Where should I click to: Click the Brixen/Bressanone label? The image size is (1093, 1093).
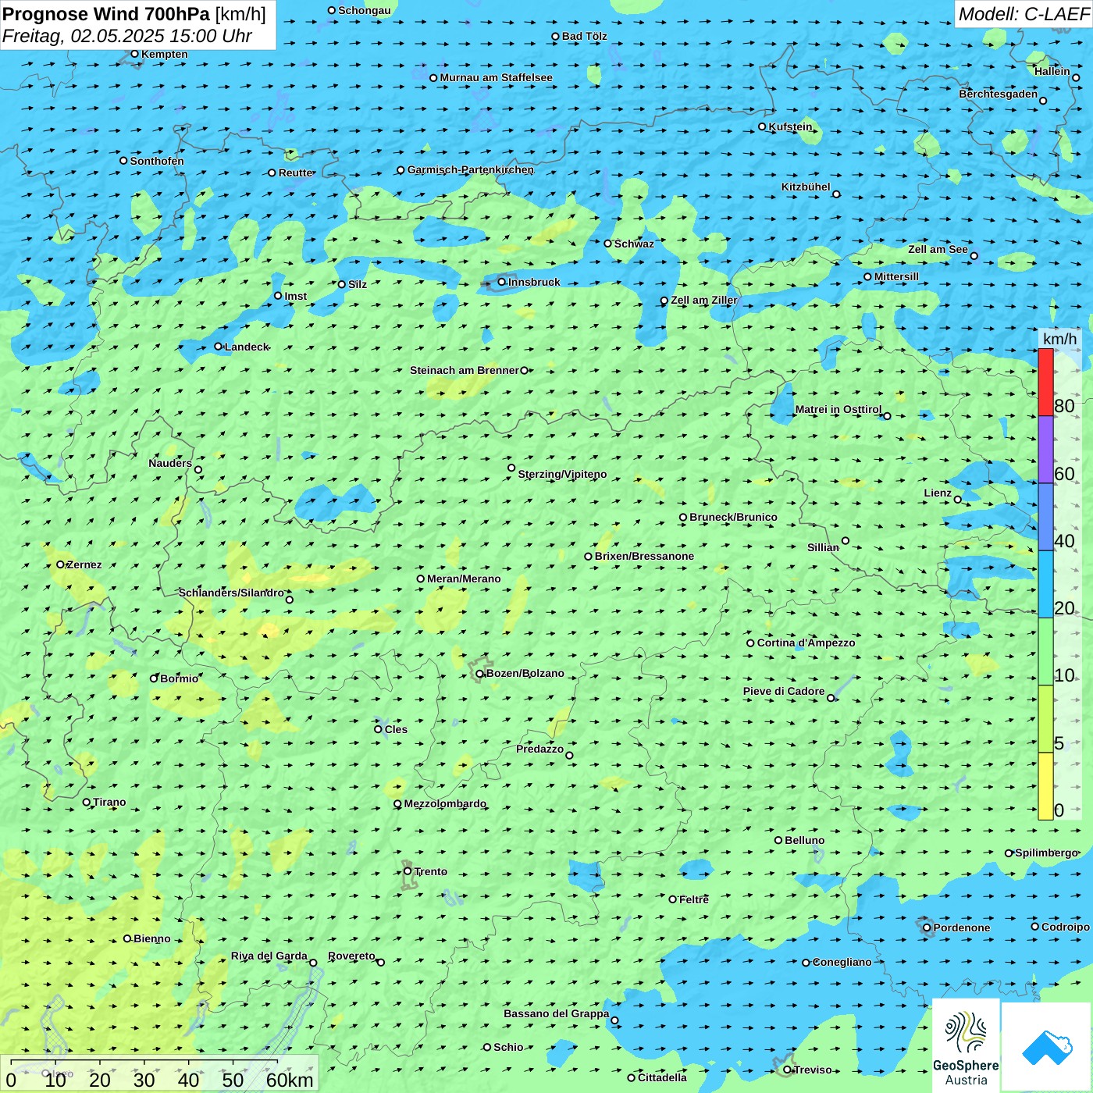pos(645,556)
